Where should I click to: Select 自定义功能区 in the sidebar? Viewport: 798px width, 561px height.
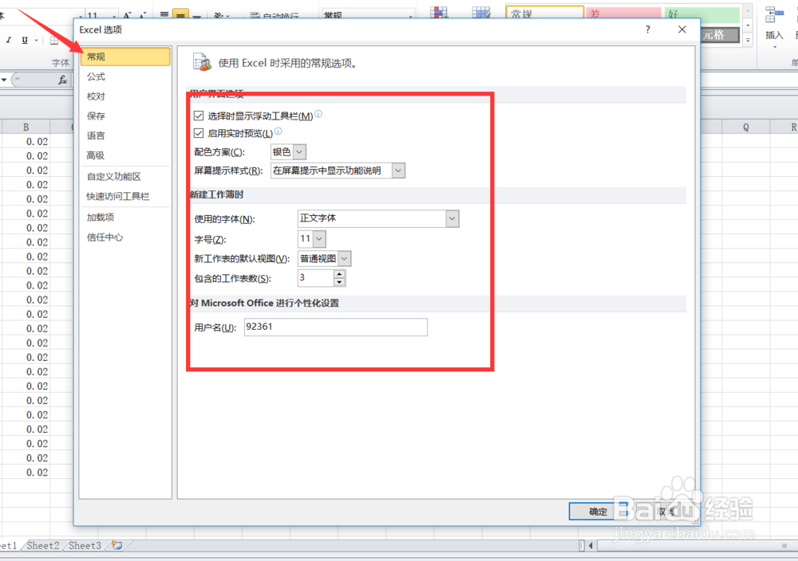[x=113, y=176]
